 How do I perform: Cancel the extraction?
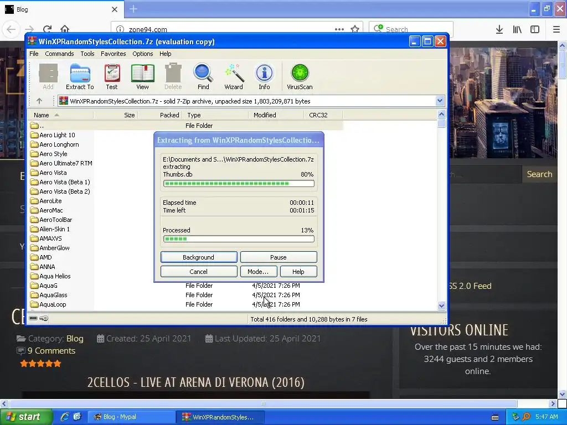click(x=199, y=271)
